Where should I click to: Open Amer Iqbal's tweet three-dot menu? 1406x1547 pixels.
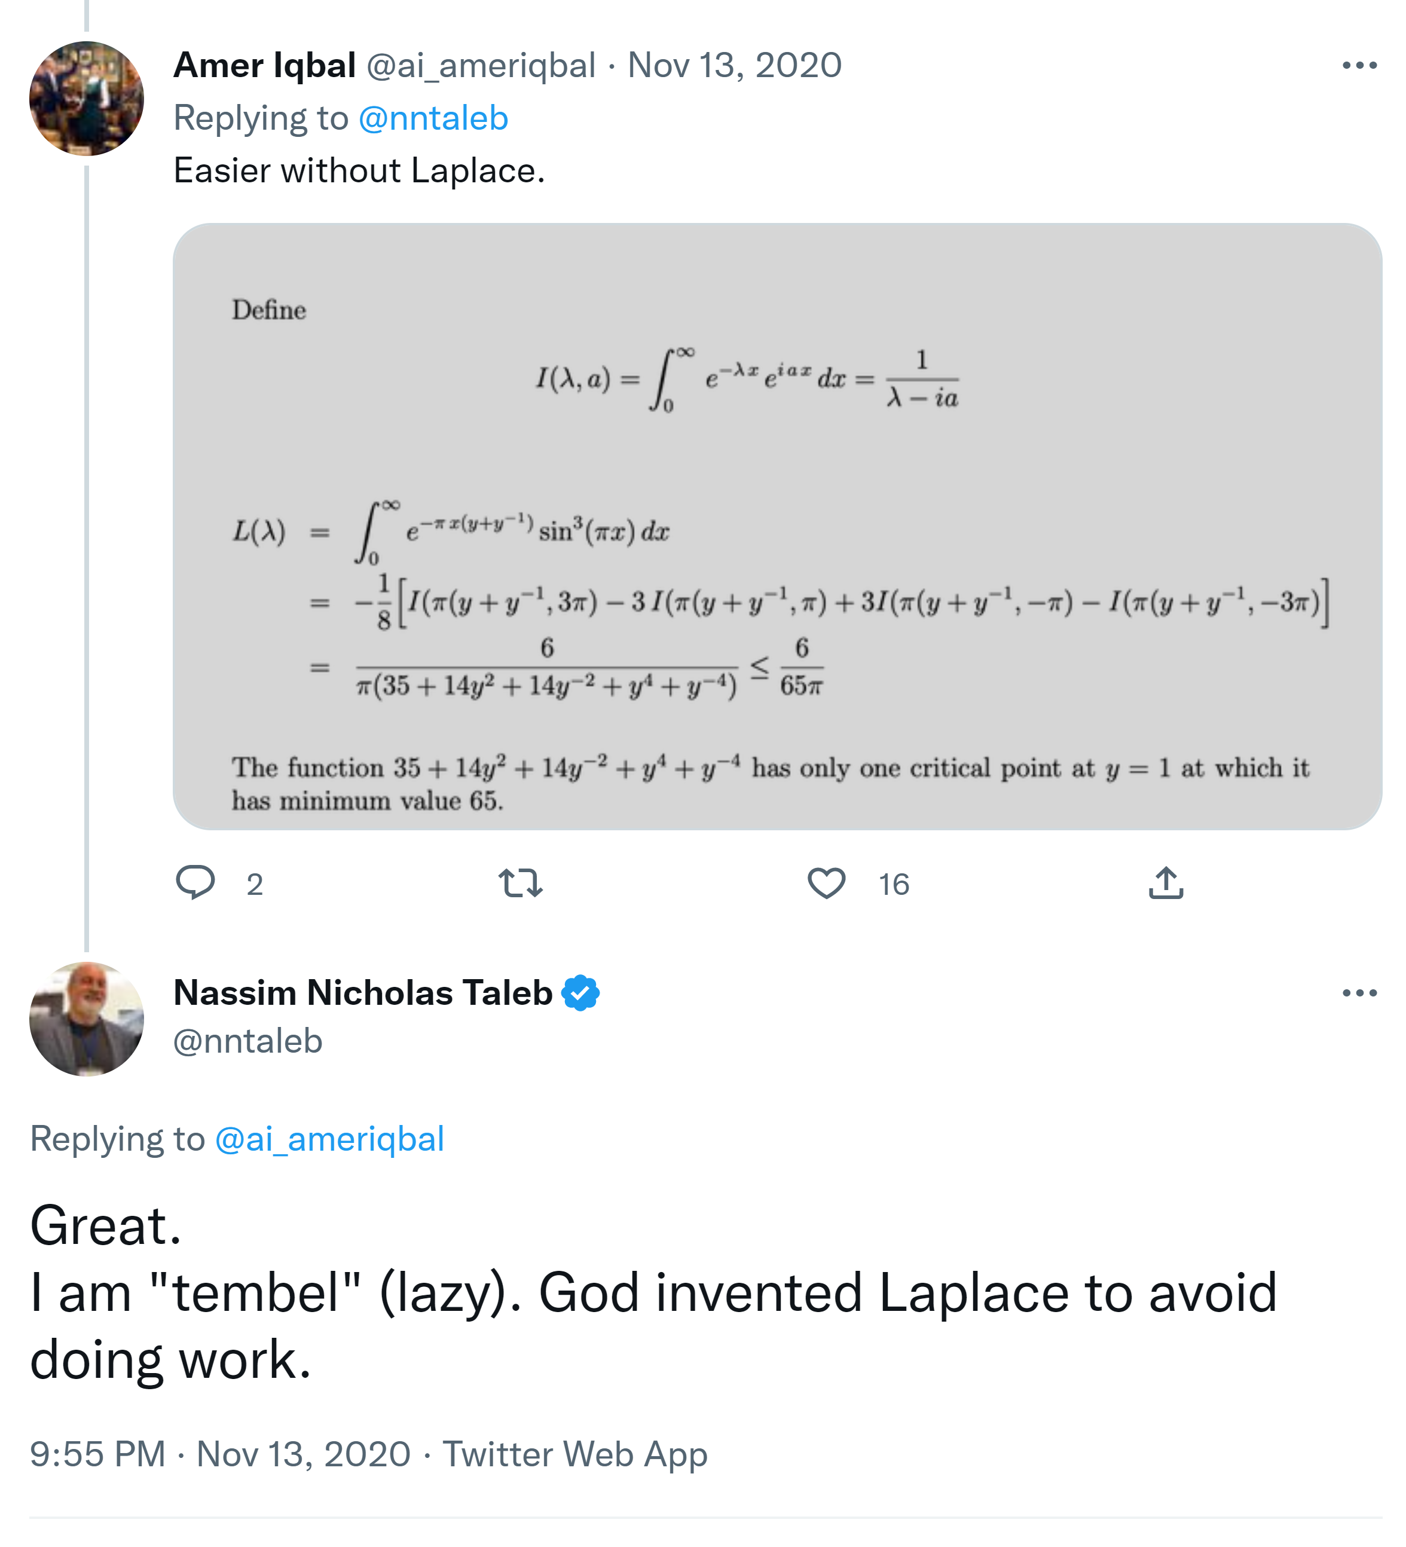[1358, 66]
